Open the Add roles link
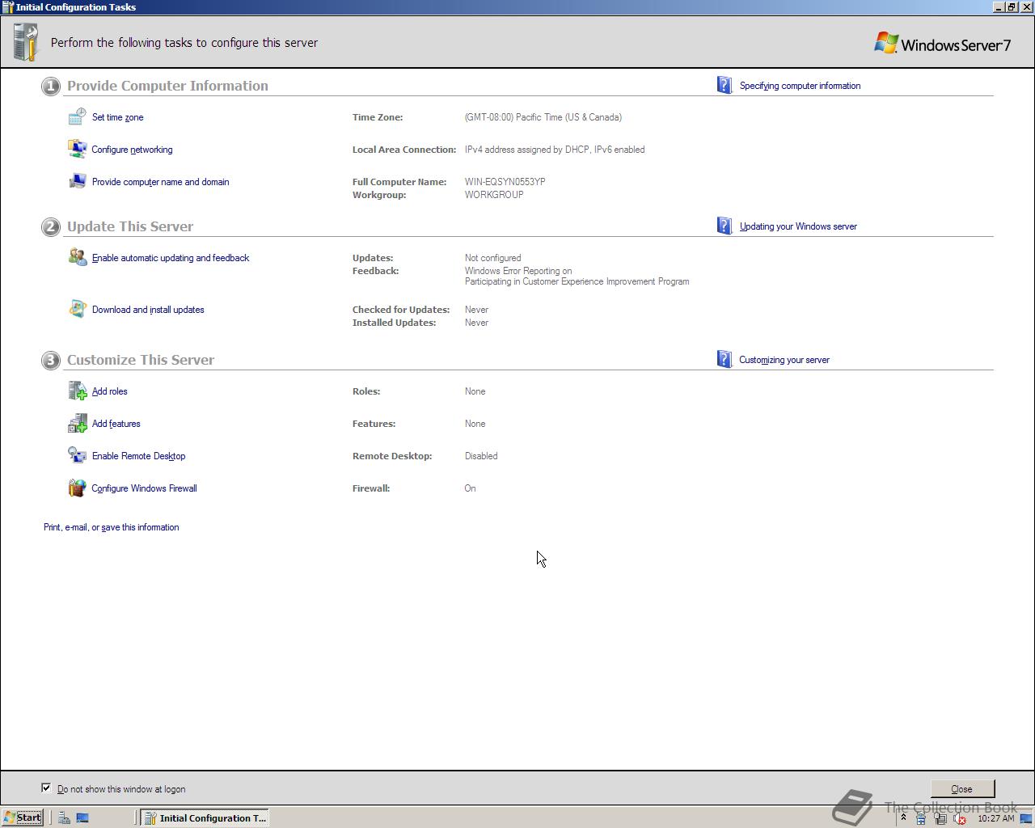This screenshot has width=1035, height=828. point(109,391)
